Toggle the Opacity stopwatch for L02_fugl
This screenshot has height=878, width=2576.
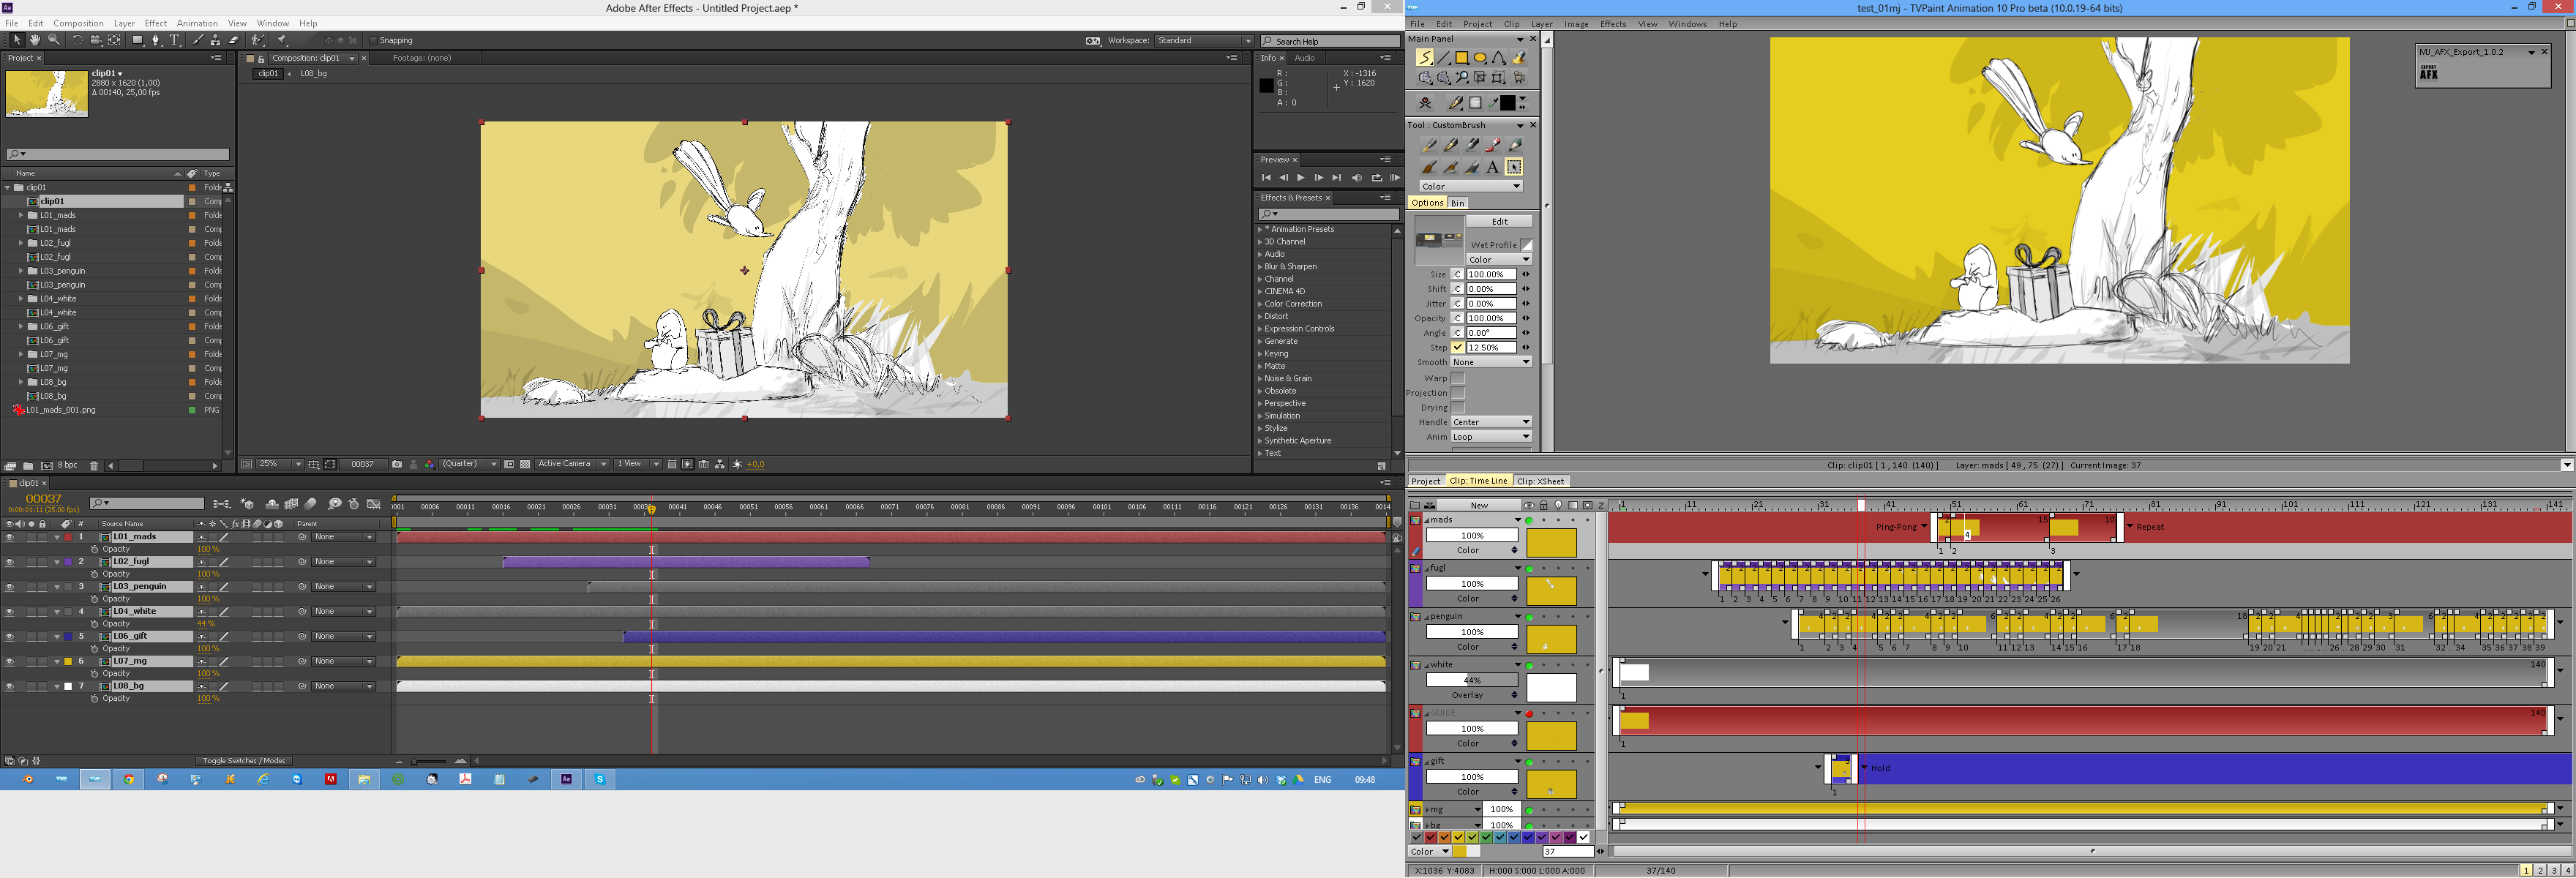coord(95,574)
